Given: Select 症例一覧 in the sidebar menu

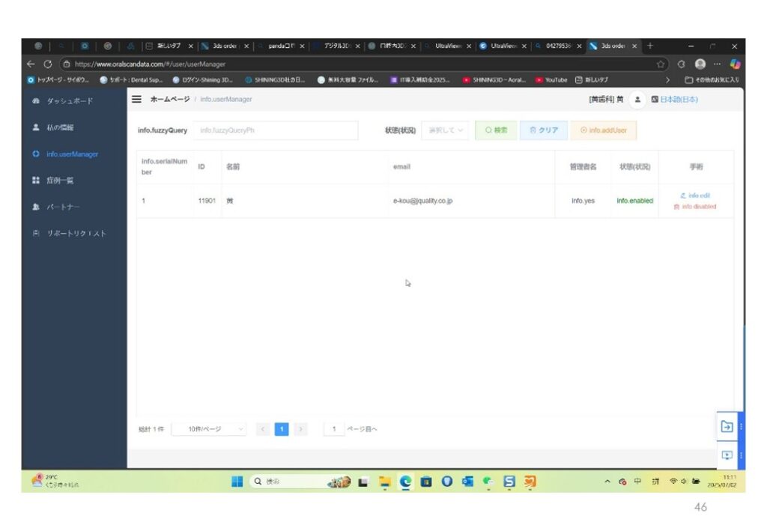Looking at the screenshot, I should tap(60, 180).
